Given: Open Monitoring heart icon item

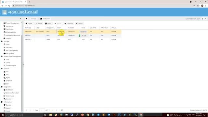Looking at the screenshot, I should click(x=8, y=26).
